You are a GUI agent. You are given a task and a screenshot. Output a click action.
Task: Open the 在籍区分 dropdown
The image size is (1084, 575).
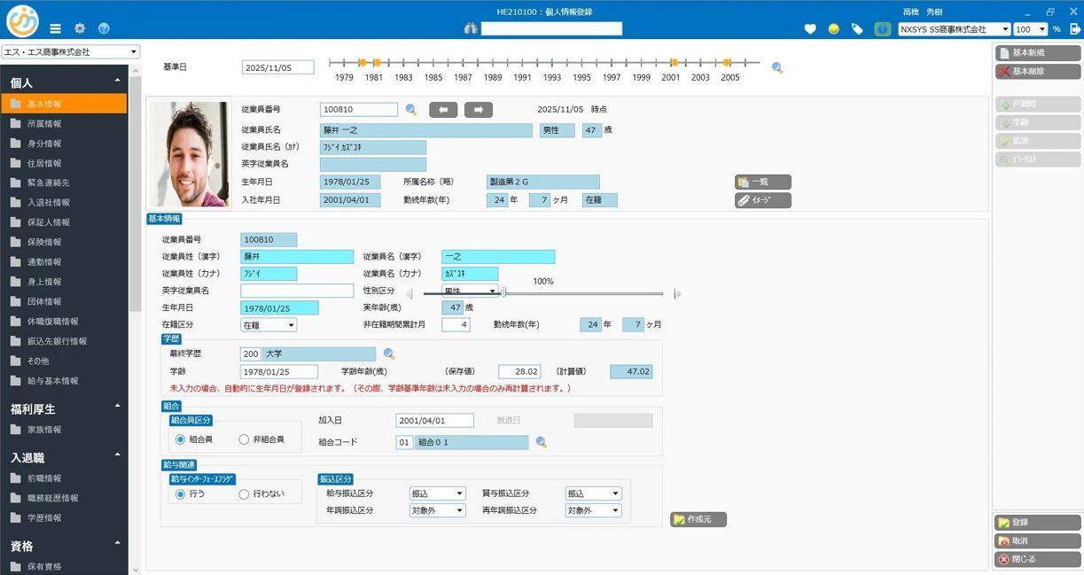(269, 325)
